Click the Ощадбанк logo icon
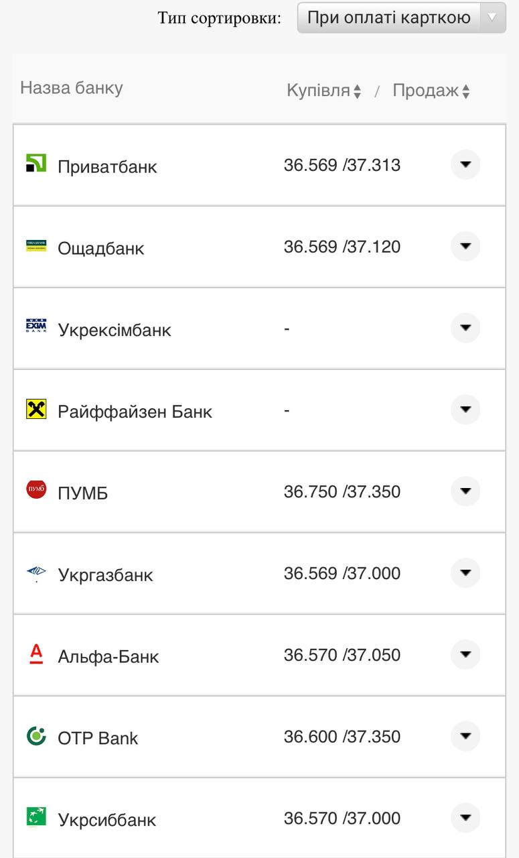 coord(36,245)
